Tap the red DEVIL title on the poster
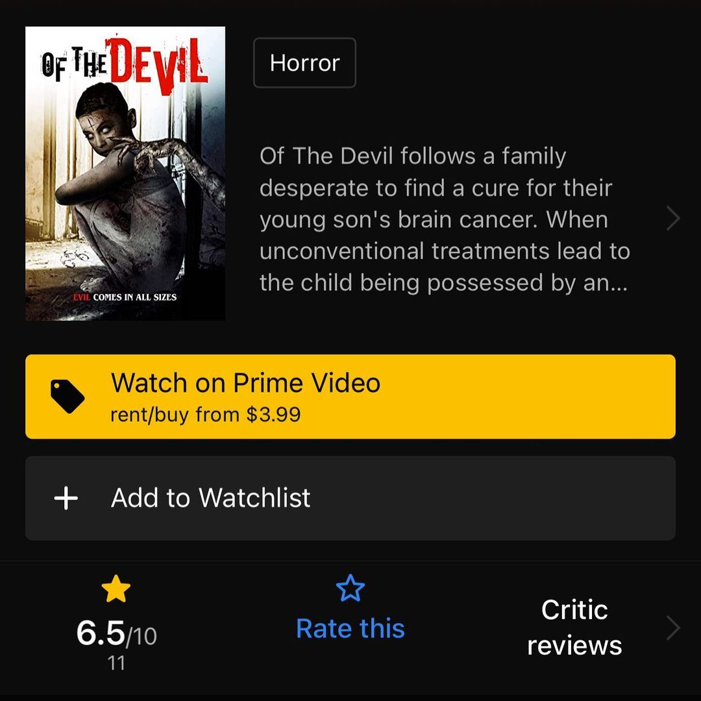This screenshot has height=701, width=701. coord(159,65)
